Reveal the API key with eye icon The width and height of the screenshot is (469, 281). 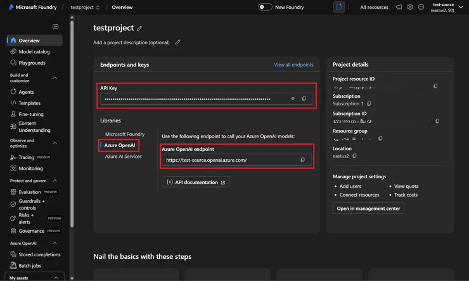coord(293,99)
